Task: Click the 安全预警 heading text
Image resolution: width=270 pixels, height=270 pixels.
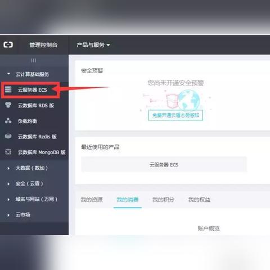Action: (92, 71)
